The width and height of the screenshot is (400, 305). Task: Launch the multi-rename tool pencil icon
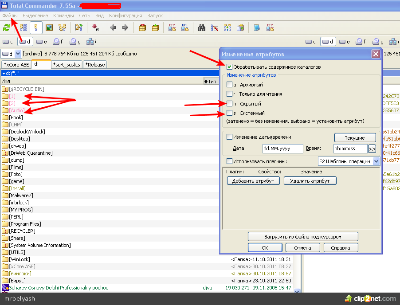coord(215,27)
